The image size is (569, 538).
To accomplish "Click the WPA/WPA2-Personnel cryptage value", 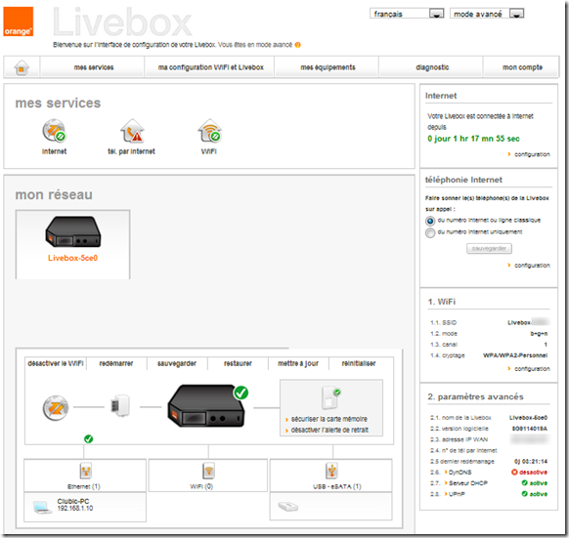I will (x=515, y=355).
